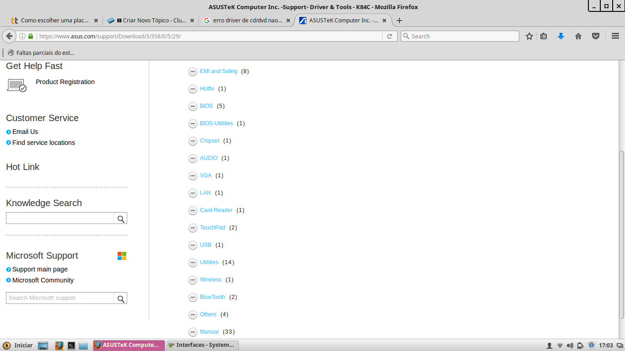Click the Wi-Fi network tray icon
This screenshot has width=625, height=351.
560,346
